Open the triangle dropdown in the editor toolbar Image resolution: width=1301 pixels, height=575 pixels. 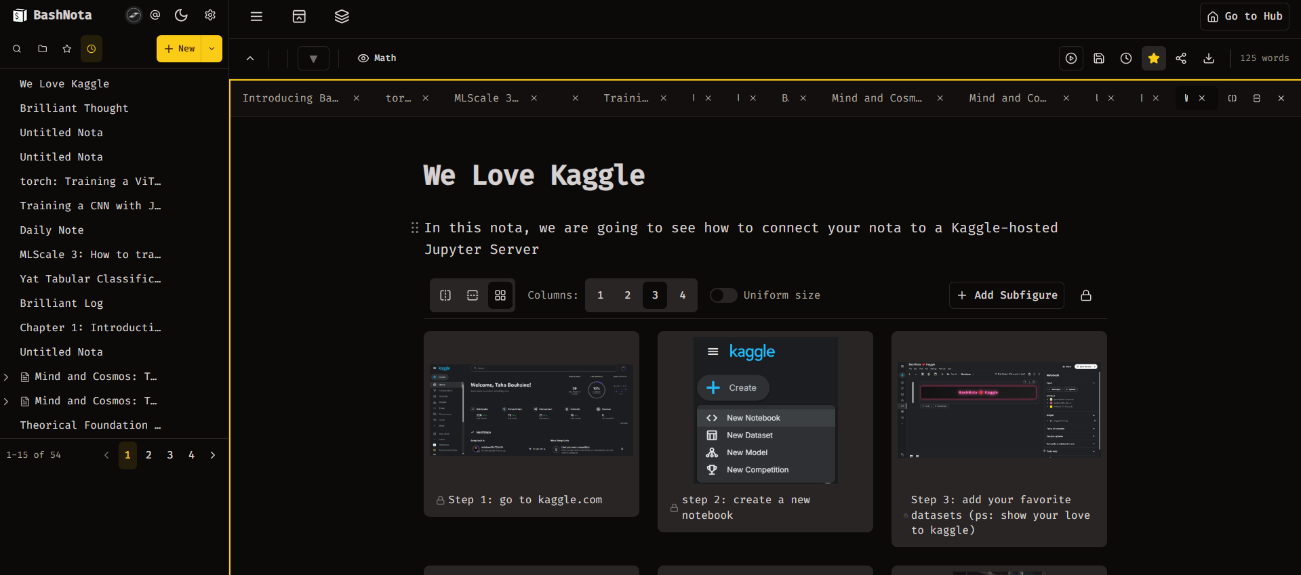pyautogui.click(x=313, y=58)
